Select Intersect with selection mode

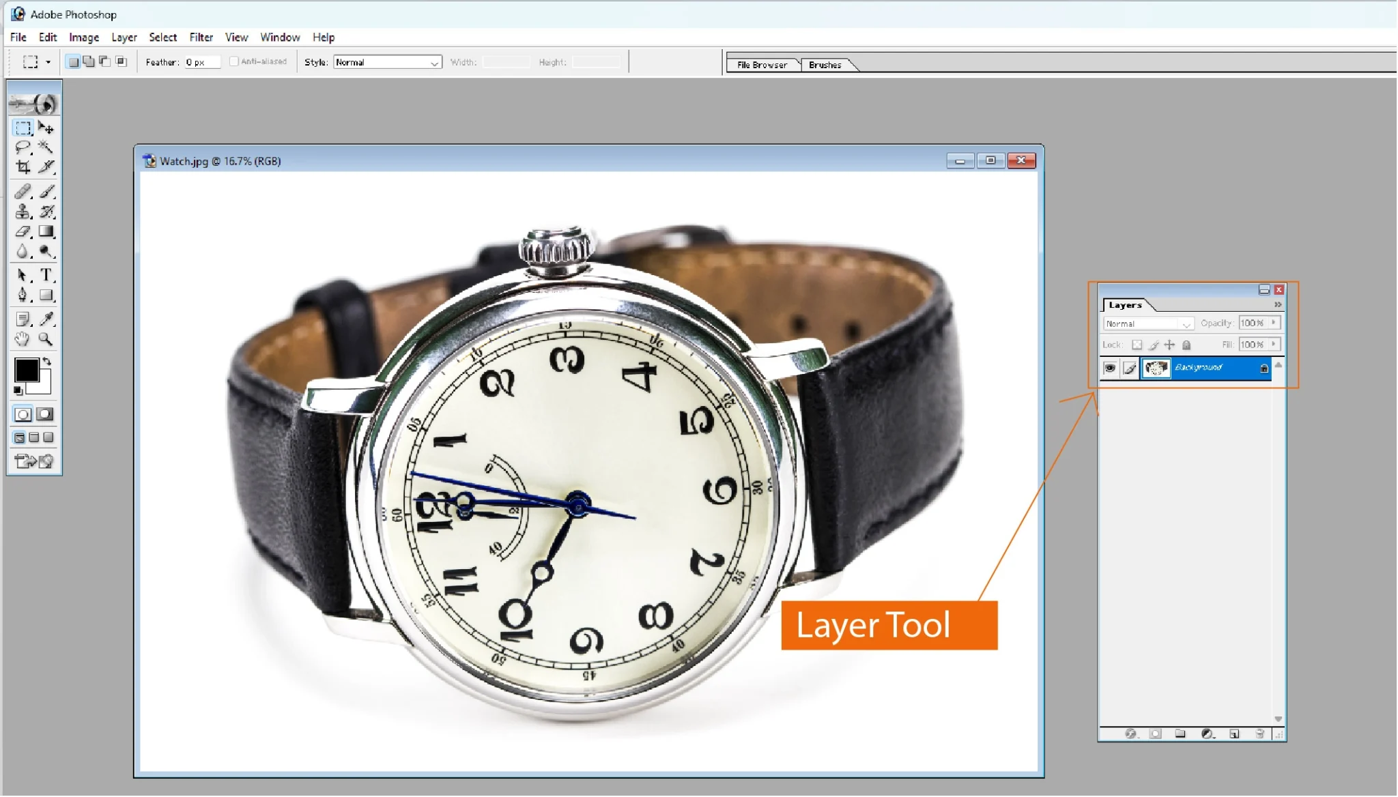[x=121, y=62]
